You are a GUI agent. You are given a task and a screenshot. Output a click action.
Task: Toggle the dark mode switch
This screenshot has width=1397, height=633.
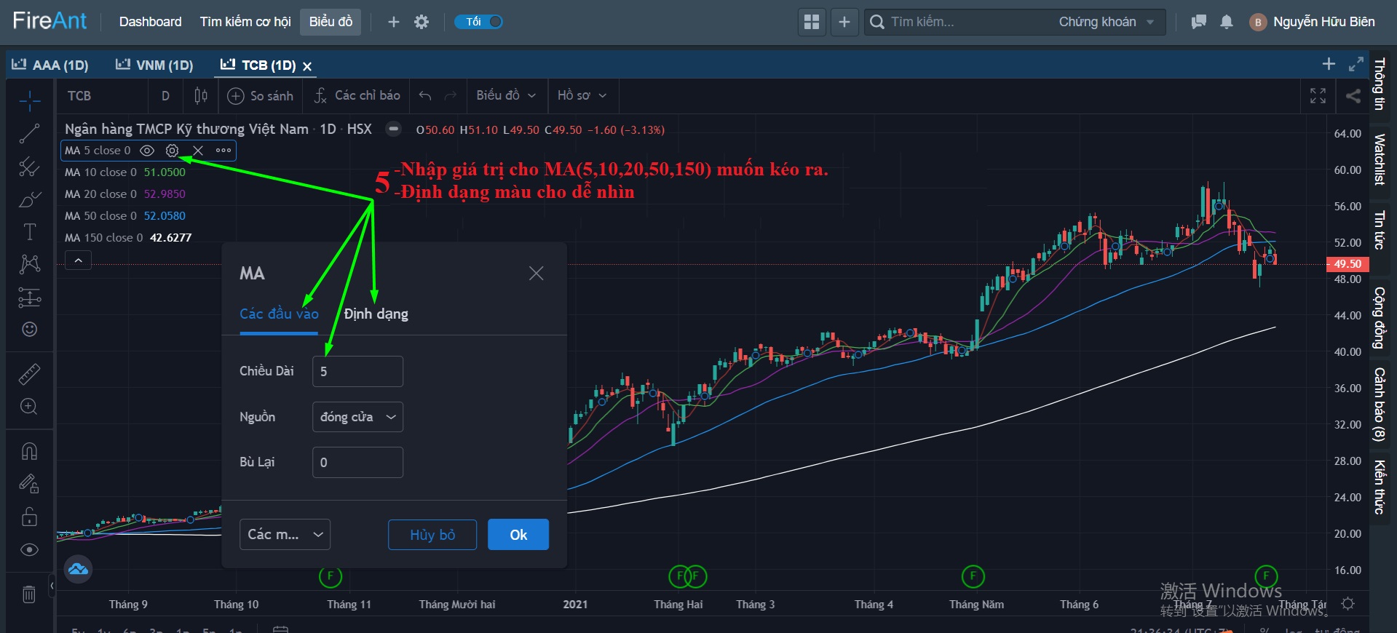pyautogui.click(x=479, y=22)
